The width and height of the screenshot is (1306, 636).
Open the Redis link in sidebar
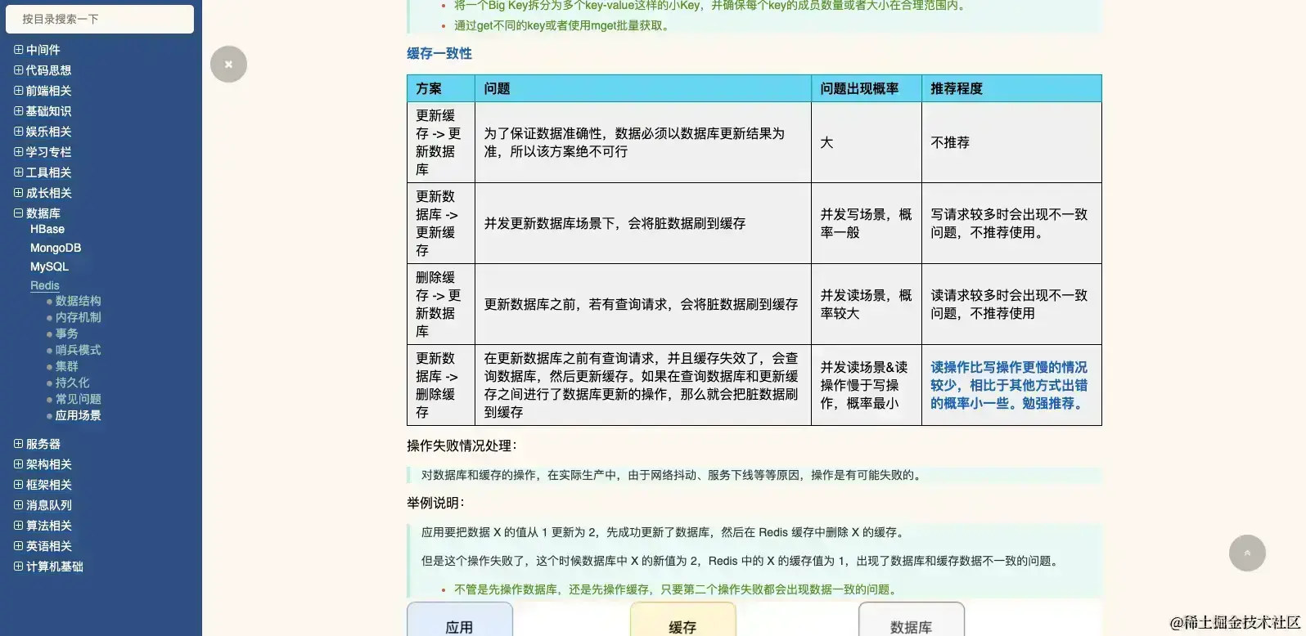pos(45,285)
